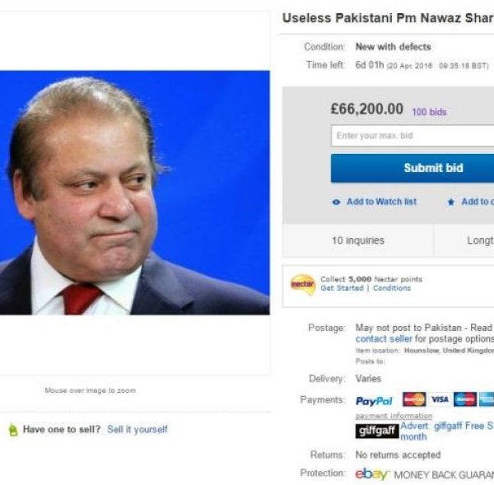Click the MasterCard payment icon

[414, 399]
